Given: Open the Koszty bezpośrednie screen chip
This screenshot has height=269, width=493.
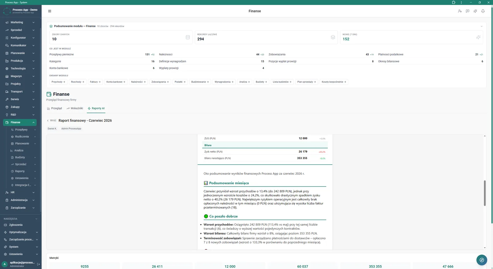Looking at the screenshot, I should [x=334, y=82].
